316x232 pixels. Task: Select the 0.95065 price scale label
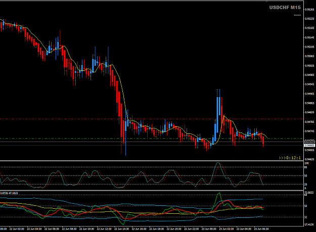pos(310,56)
